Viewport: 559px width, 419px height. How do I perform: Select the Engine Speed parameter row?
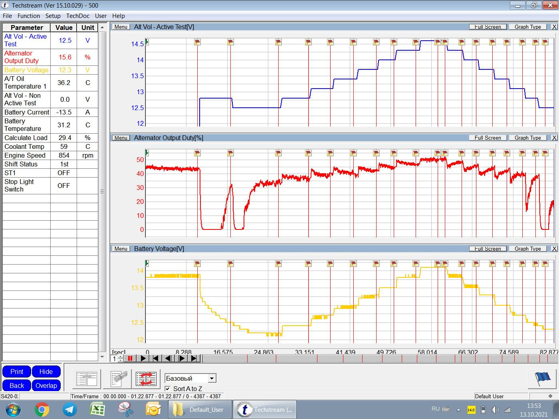(x=50, y=155)
